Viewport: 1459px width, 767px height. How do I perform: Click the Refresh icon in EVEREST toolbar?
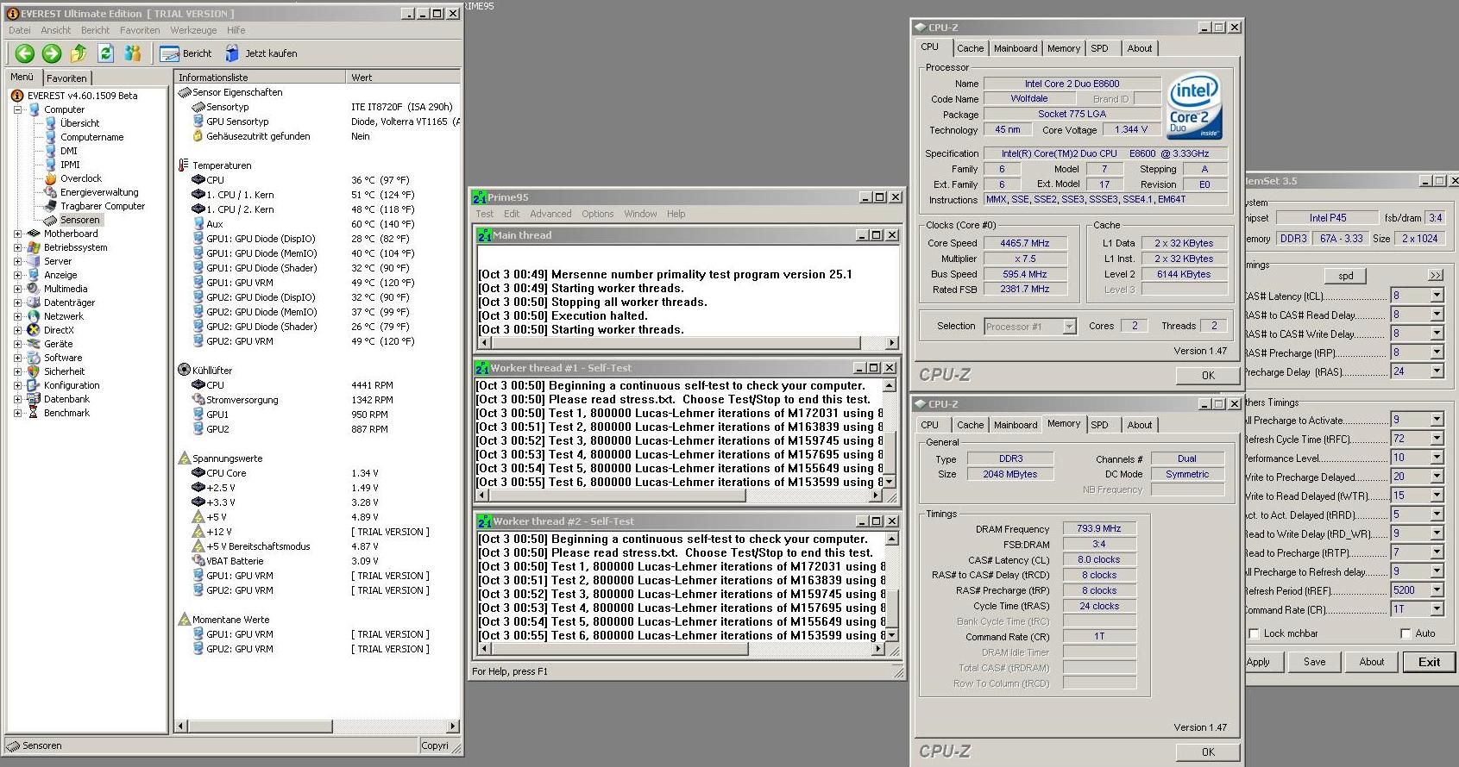[x=105, y=53]
